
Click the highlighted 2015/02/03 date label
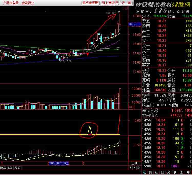pyautogui.click(x=59, y=163)
